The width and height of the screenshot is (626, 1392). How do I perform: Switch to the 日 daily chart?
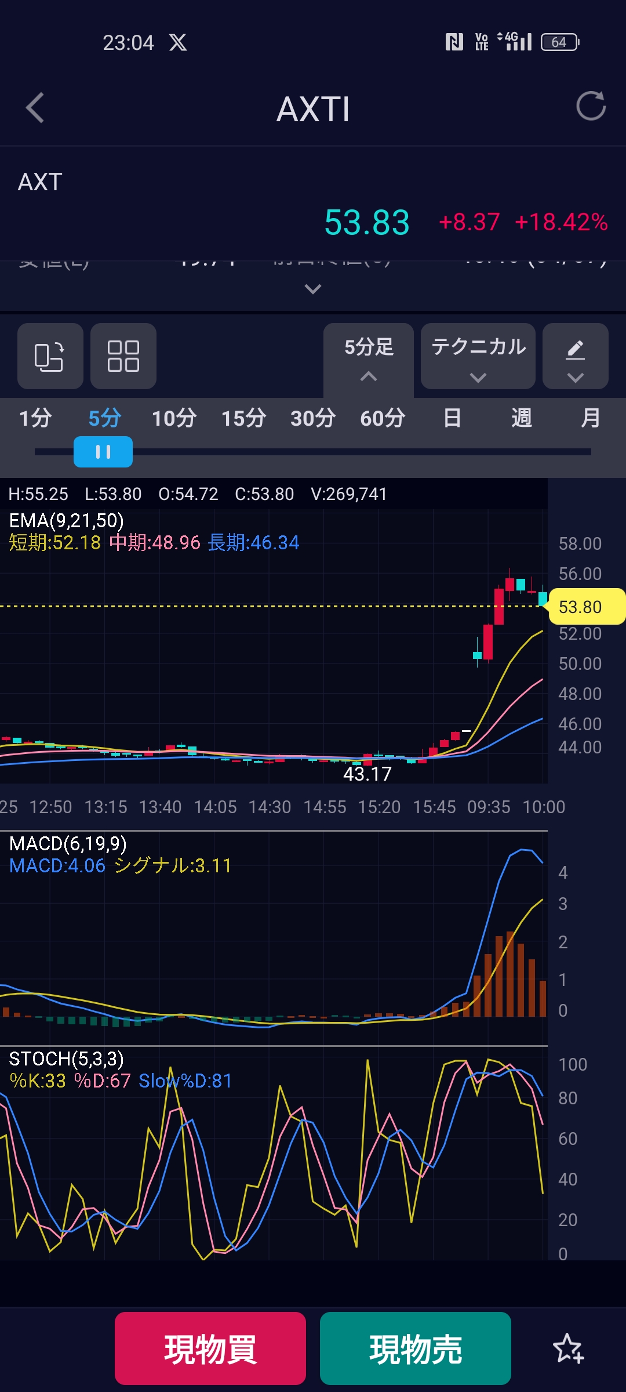452,418
